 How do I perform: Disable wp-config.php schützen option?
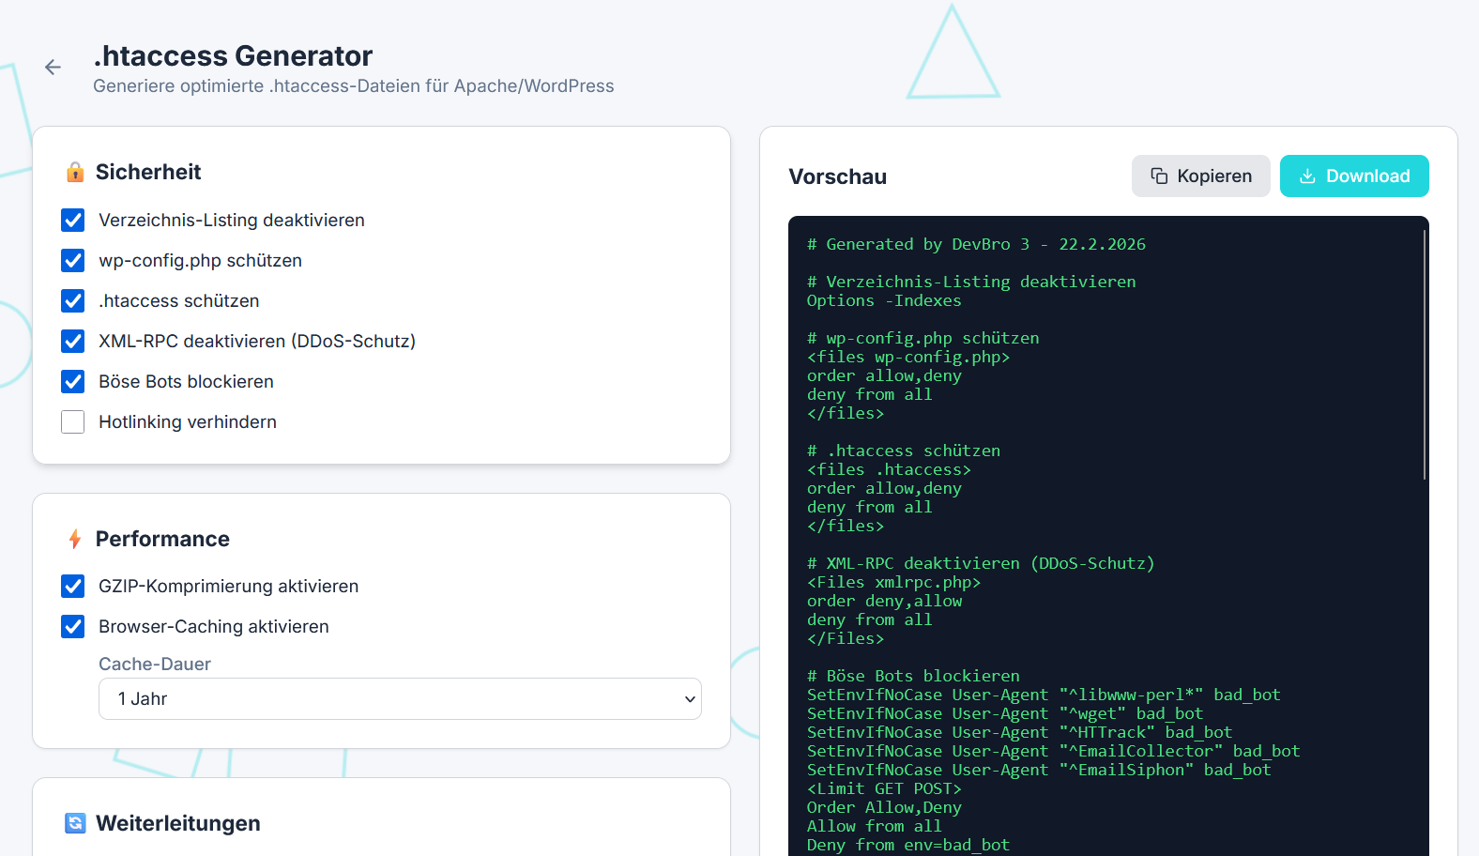(x=73, y=260)
